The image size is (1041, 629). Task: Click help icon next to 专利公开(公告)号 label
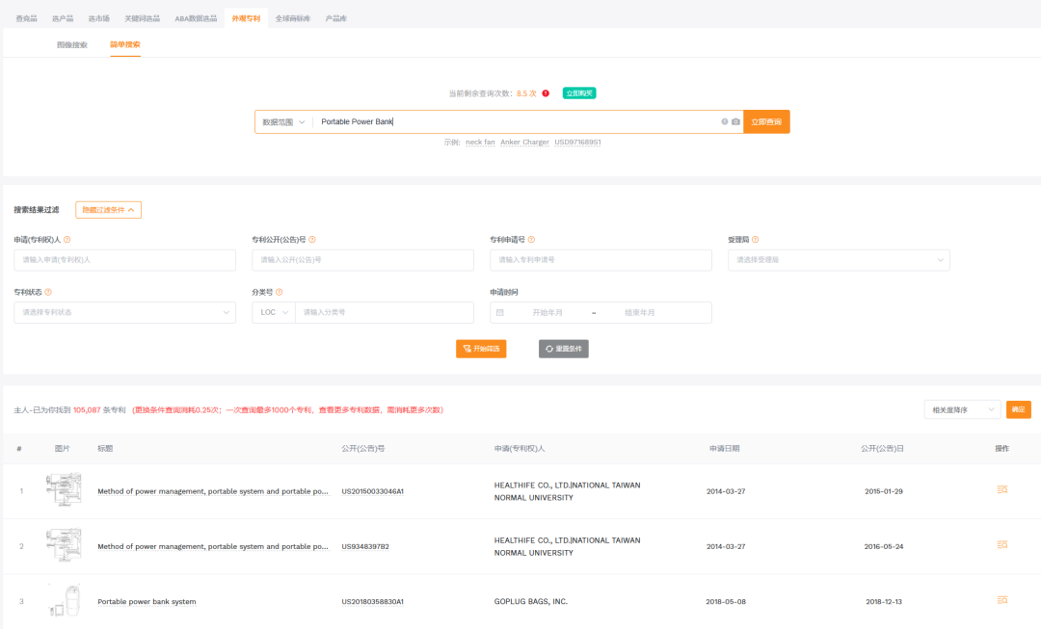[312, 240]
